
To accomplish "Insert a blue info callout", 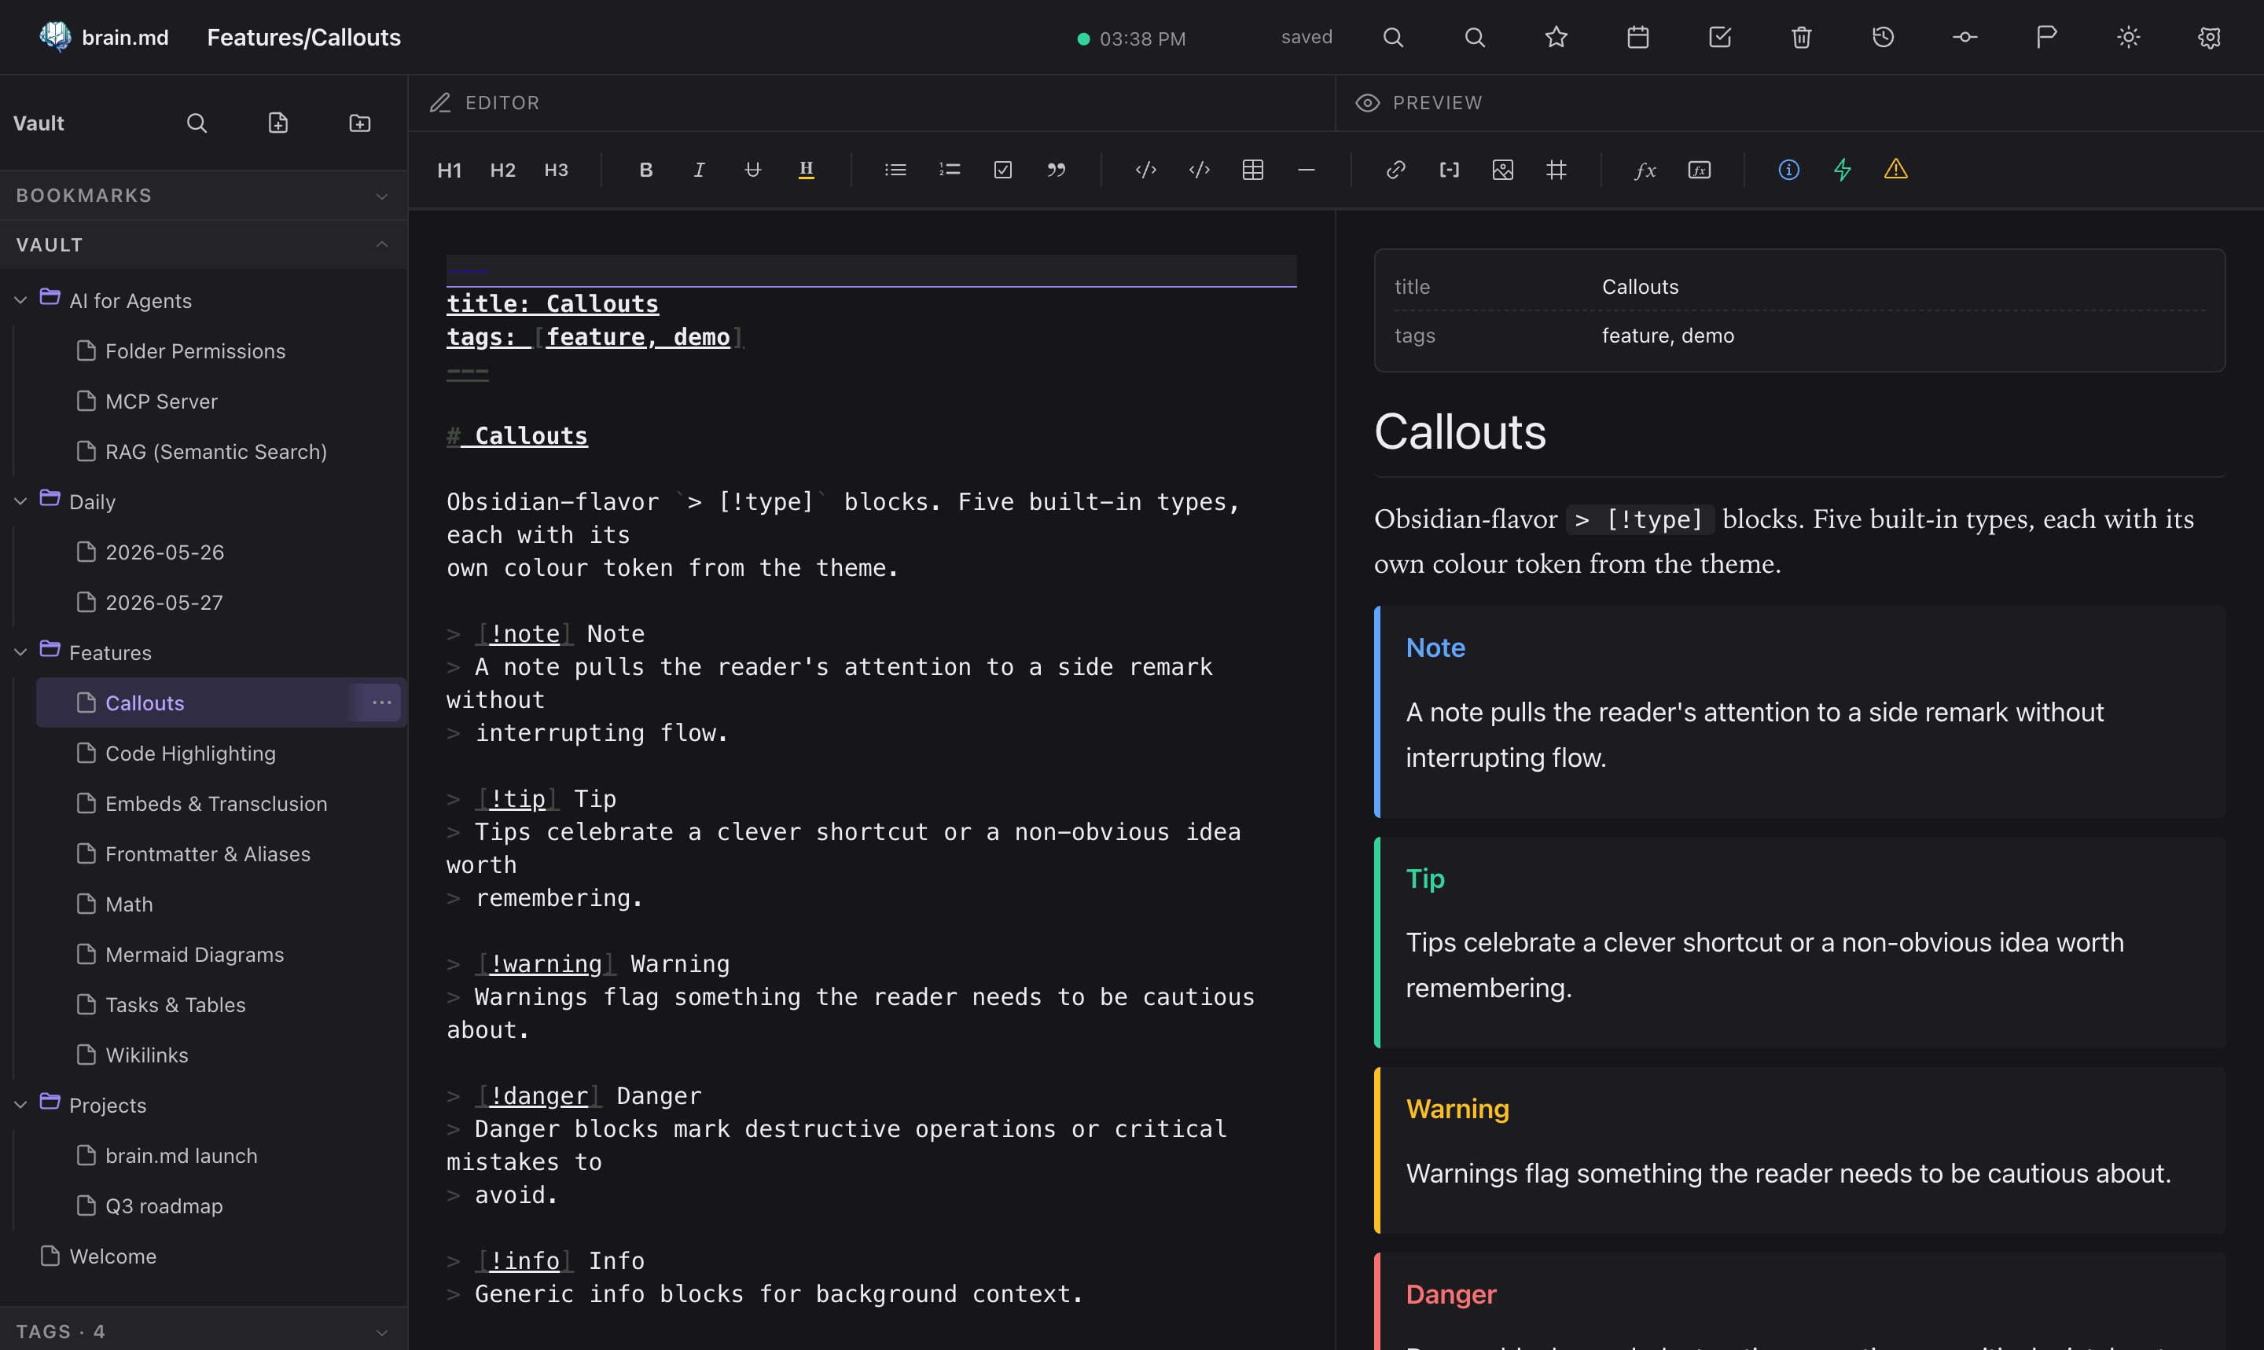I will pyautogui.click(x=1789, y=170).
